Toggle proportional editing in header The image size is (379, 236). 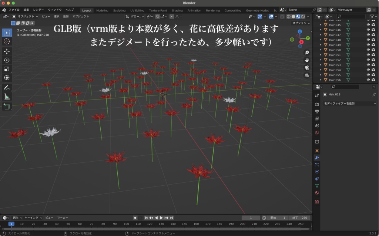pyautogui.click(x=172, y=16)
